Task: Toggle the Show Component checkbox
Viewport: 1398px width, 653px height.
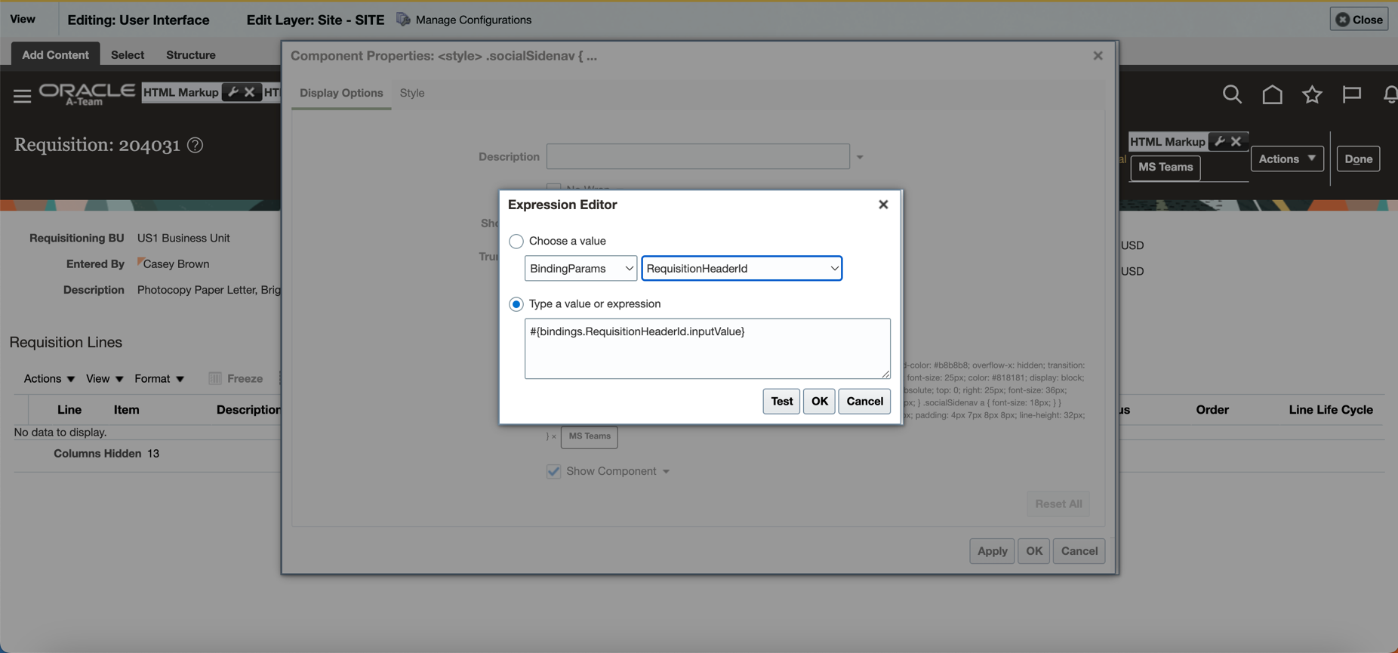Action: click(x=554, y=471)
